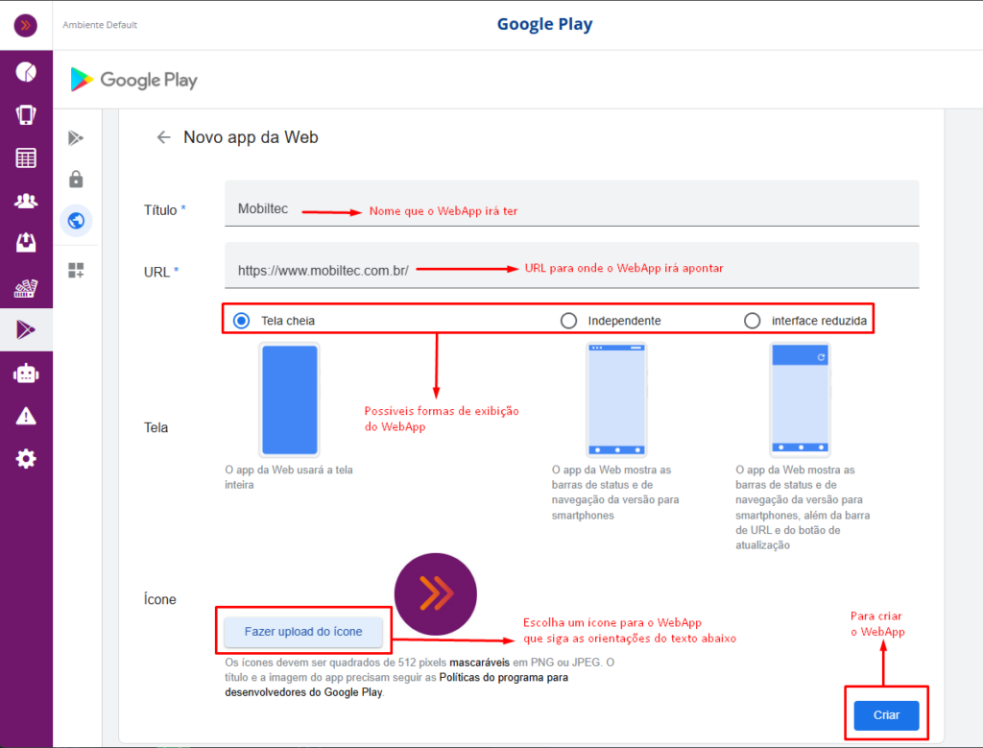Select the Tela cheia radio button

pos(241,321)
